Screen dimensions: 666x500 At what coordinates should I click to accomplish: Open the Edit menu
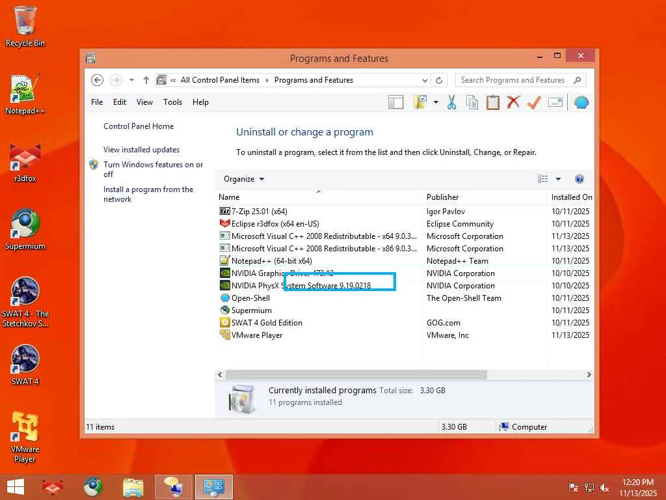[120, 102]
